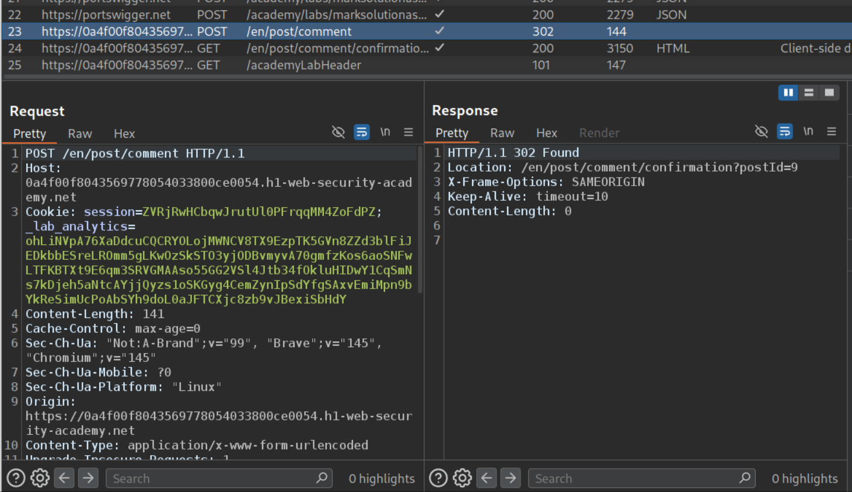Viewport: 852px width, 492px height.
Task: Switch to Raw tab in Request
Action: 80,134
